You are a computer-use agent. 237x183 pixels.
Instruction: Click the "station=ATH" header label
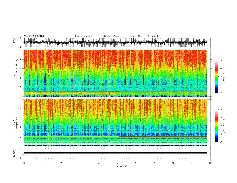click(x=111, y=36)
